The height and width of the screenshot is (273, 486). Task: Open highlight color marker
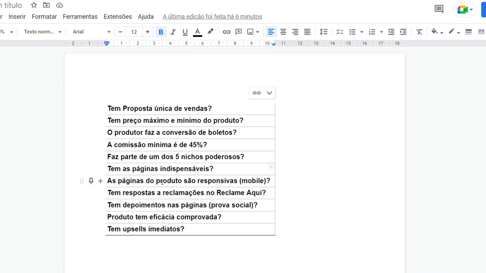click(x=210, y=32)
